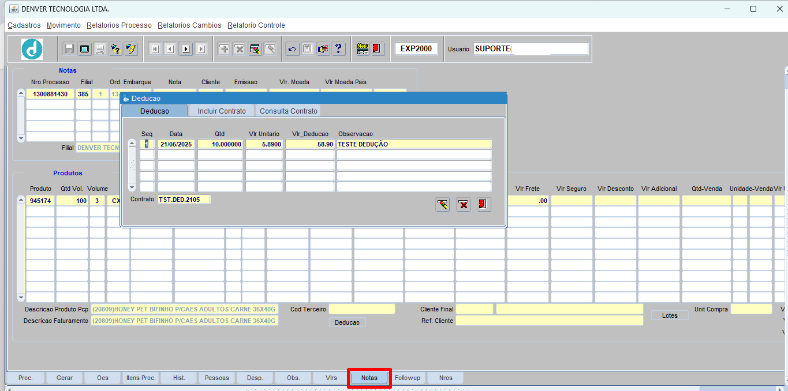Open the Hist. bottom tab

click(179, 378)
